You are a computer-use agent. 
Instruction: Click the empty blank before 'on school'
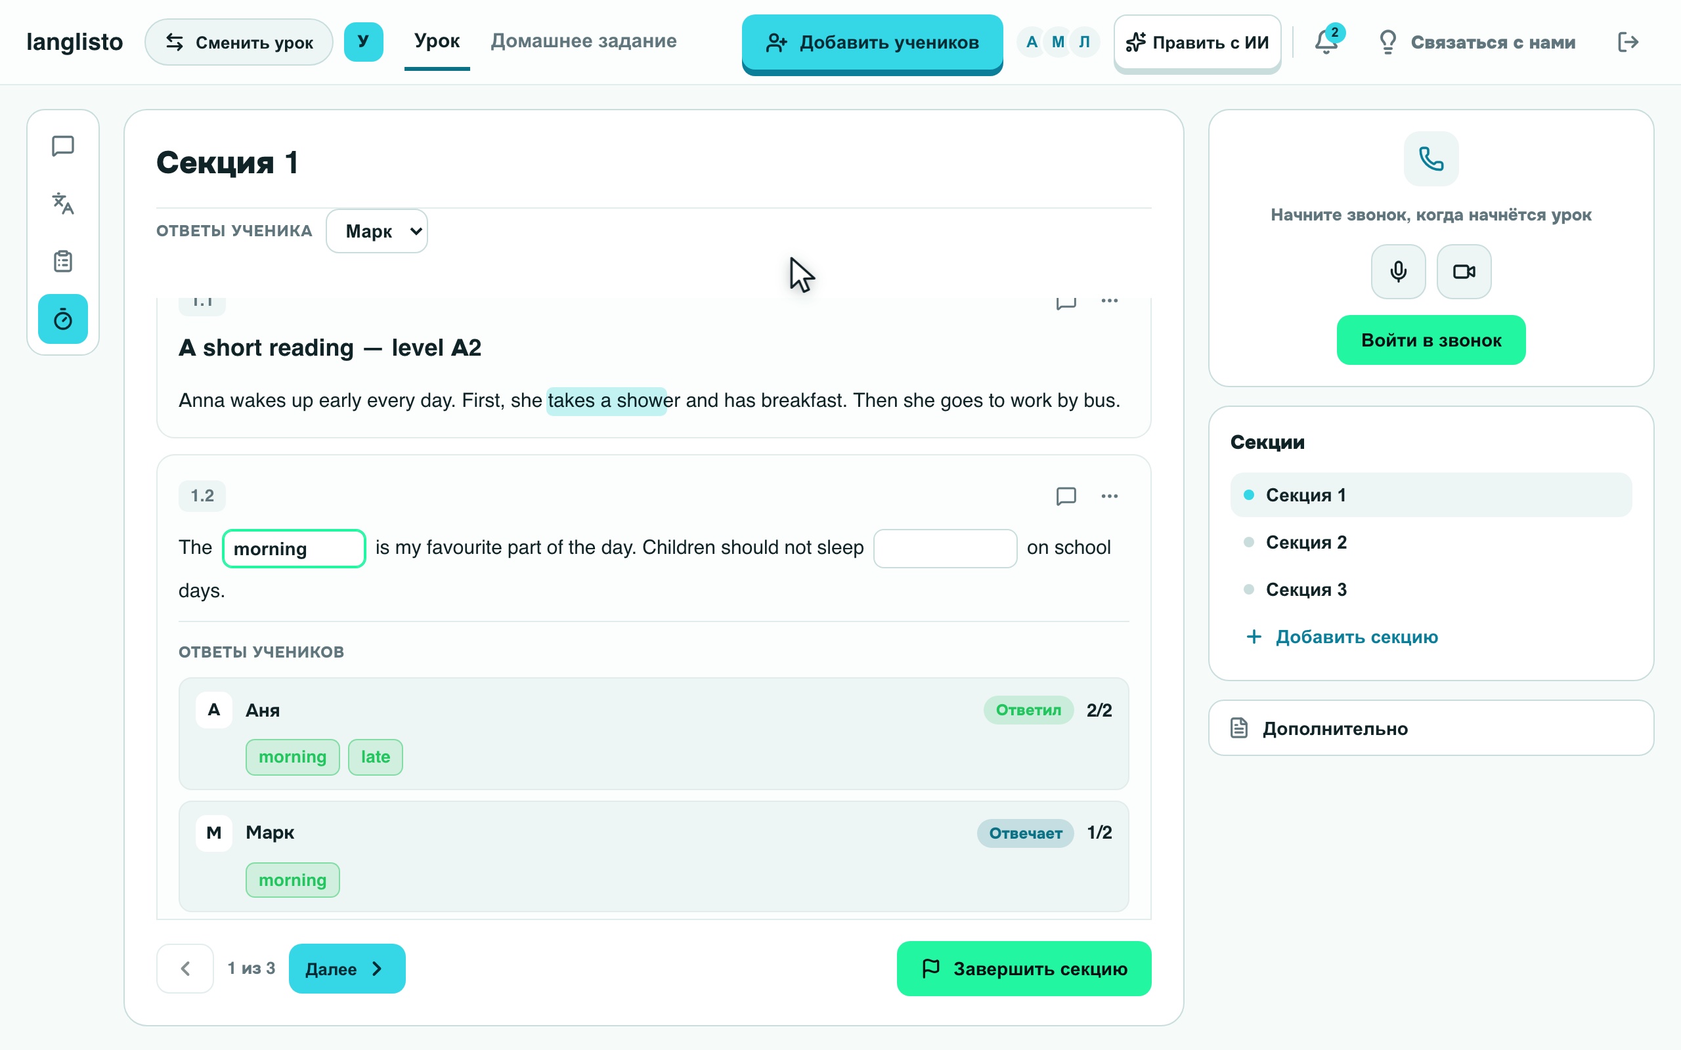945,549
